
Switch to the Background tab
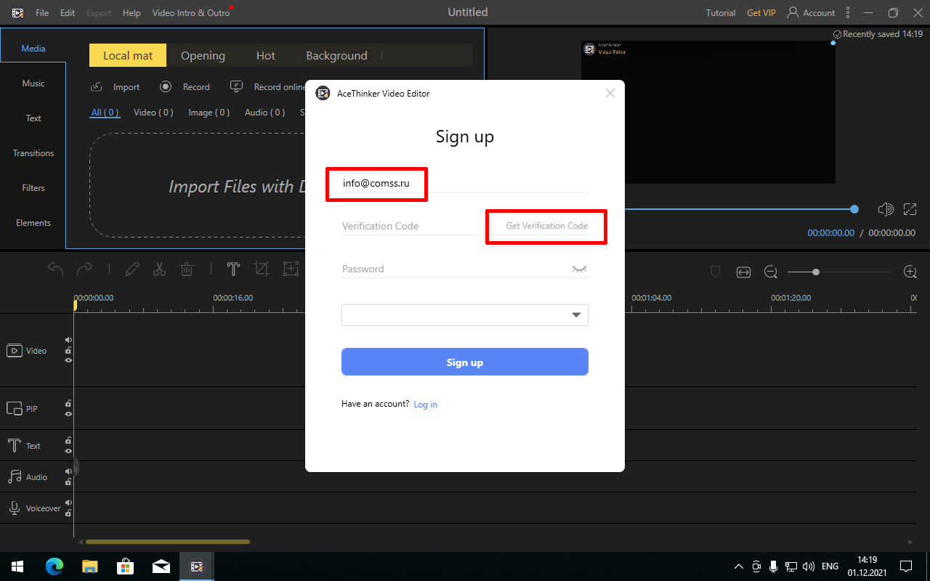(x=336, y=56)
